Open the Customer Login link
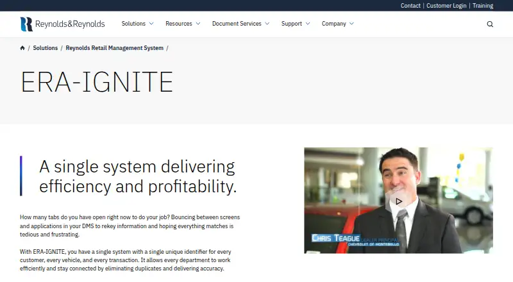 coord(446,6)
